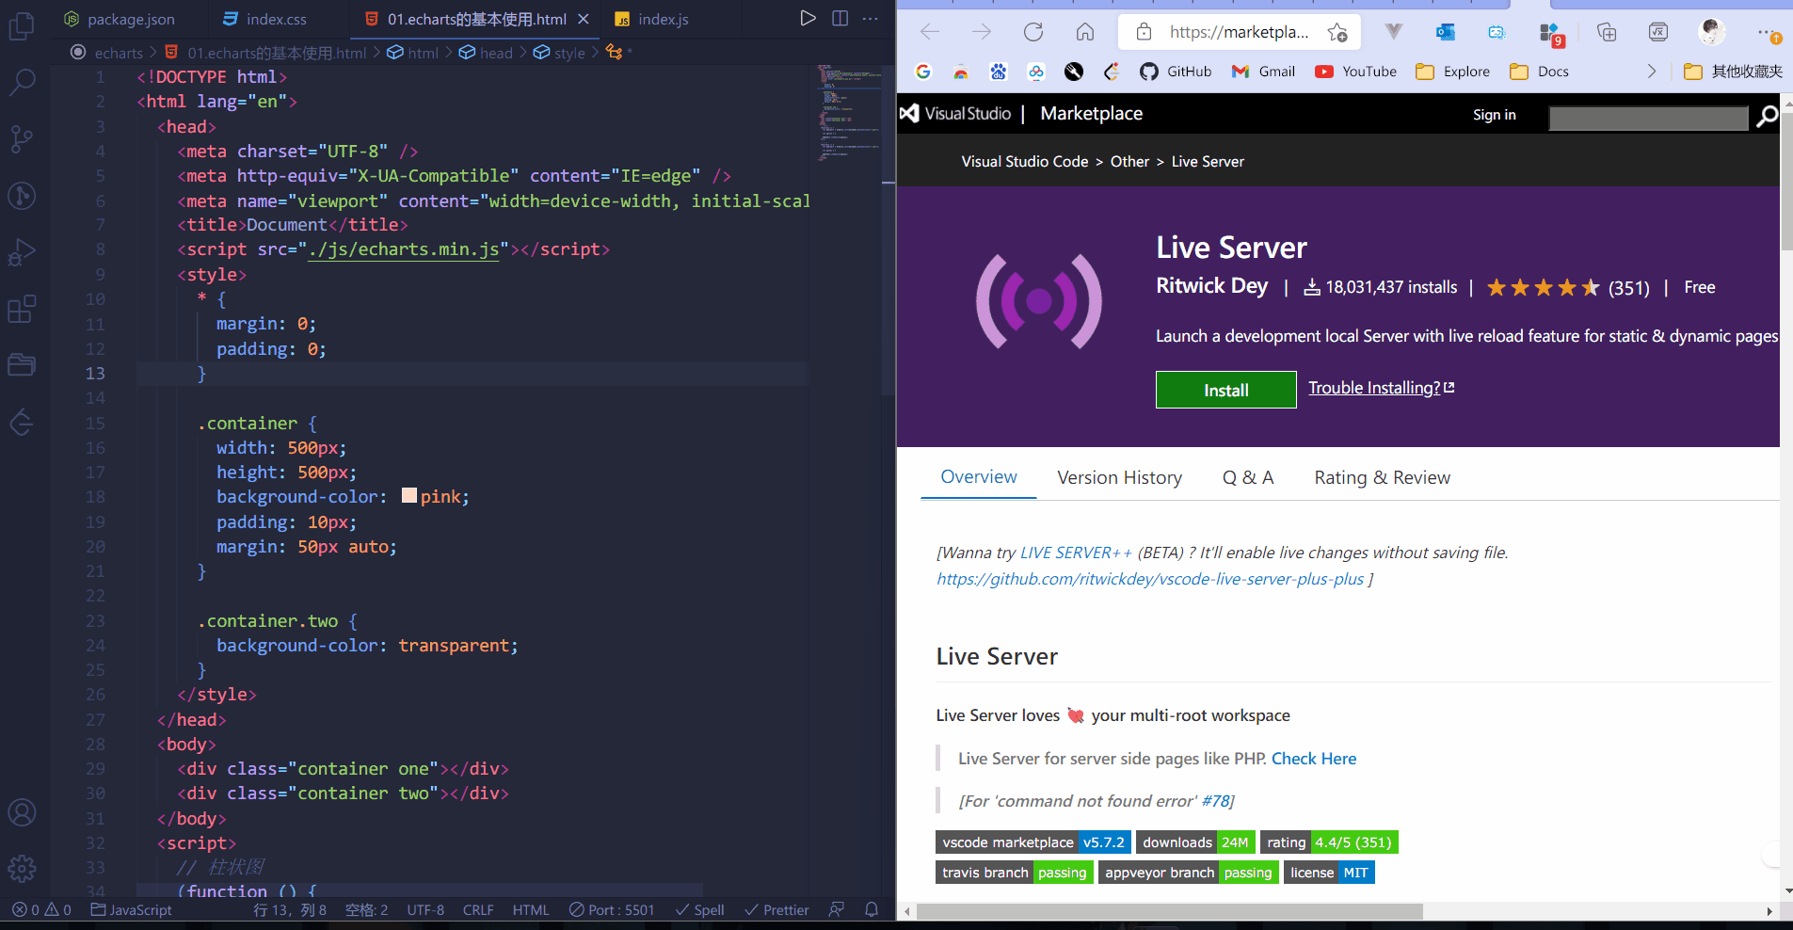Open the YouTube bookmark
The height and width of the screenshot is (930, 1793).
[x=1355, y=72]
